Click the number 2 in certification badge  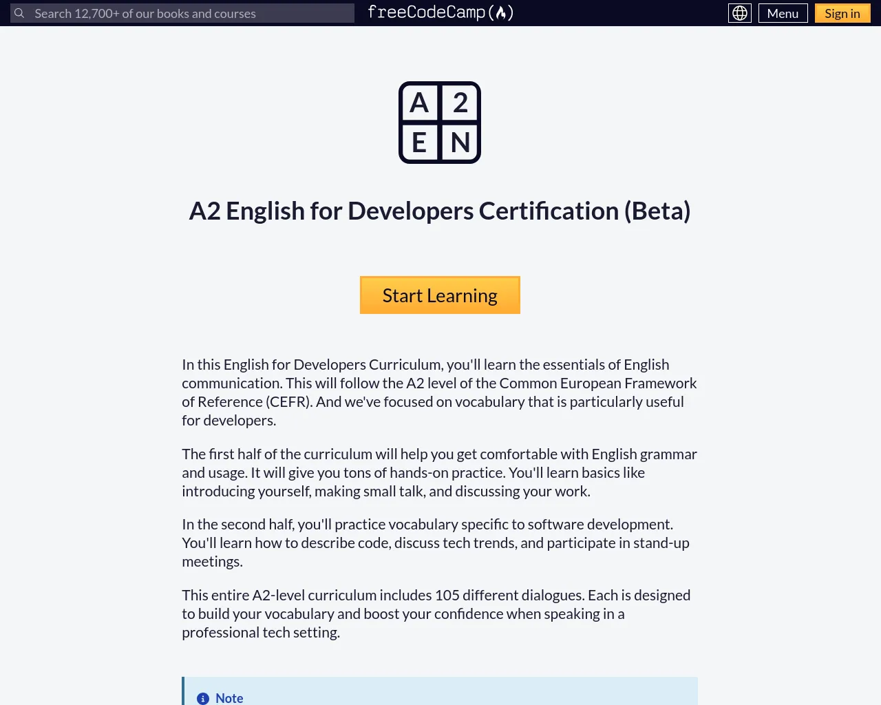(460, 103)
